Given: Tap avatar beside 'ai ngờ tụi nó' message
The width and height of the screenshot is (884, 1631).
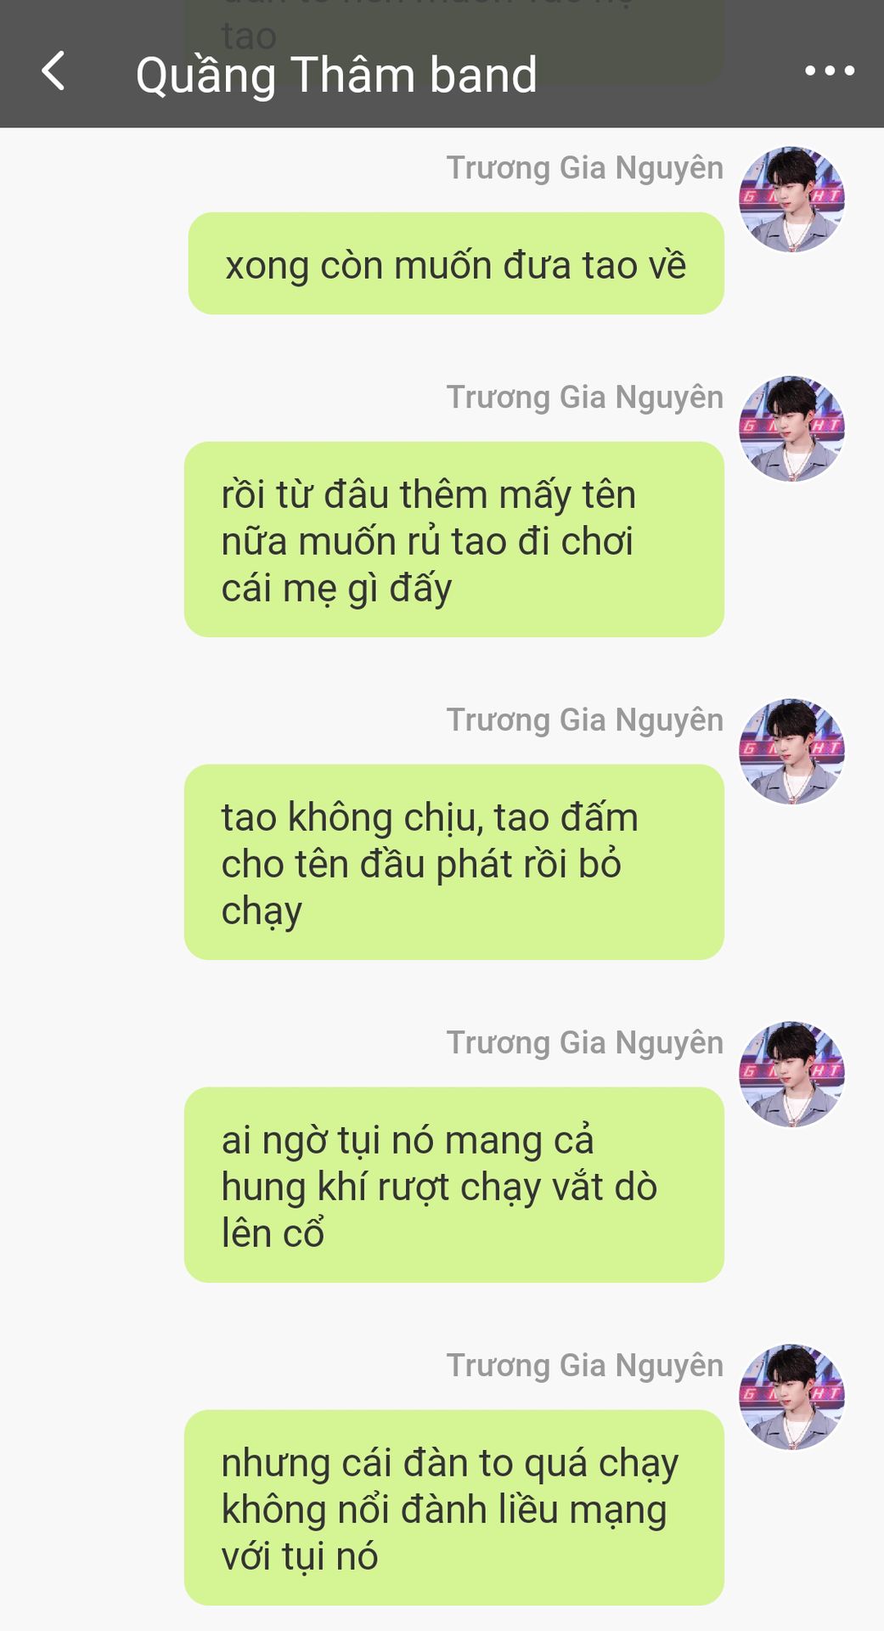Looking at the screenshot, I should tap(791, 1075).
